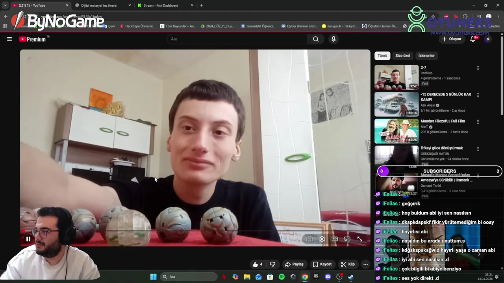Click Oluştur create button

[451, 39]
